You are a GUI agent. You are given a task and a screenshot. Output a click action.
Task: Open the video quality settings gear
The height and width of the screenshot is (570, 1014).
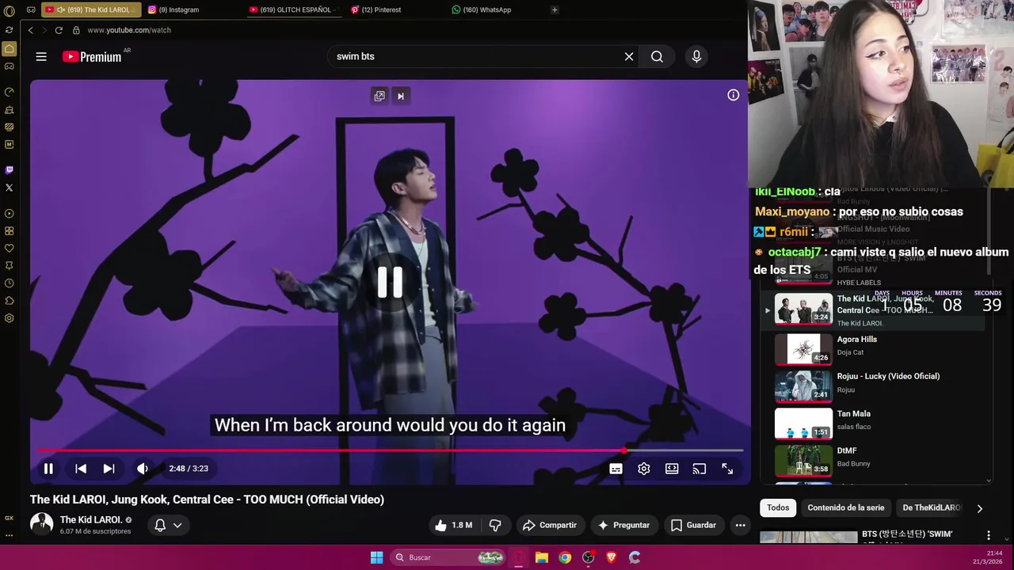(644, 469)
